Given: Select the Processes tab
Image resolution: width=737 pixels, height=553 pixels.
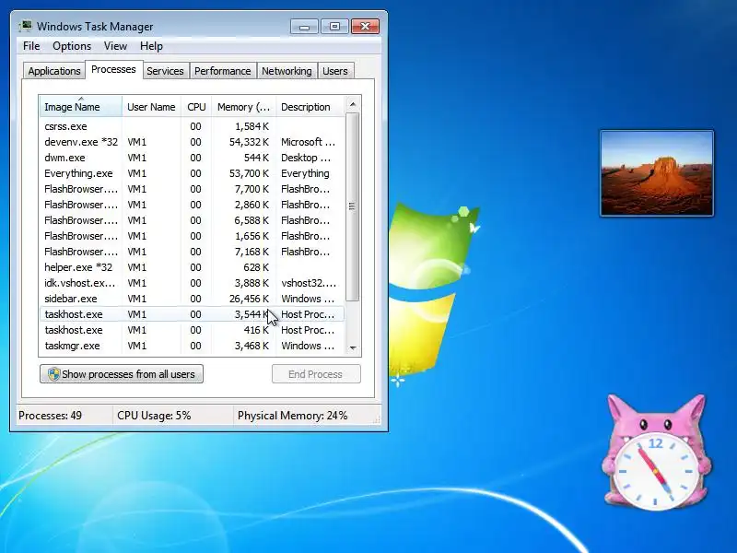Looking at the screenshot, I should click(113, 70).
